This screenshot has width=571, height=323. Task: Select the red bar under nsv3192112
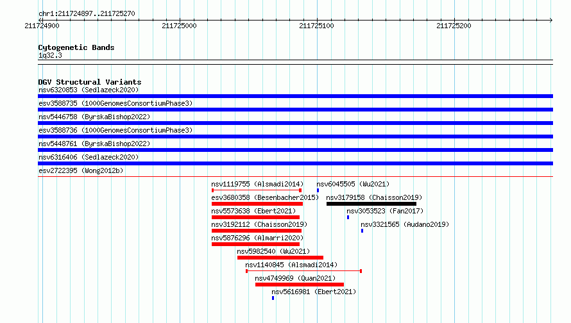[257, 231]
